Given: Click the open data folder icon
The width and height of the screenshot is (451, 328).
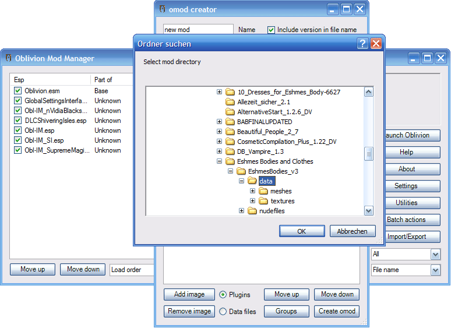Looking at the screenshot, I should pos(252,181).
